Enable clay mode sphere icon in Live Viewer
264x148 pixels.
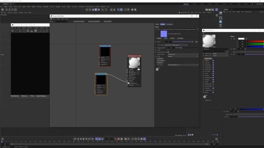35,31
